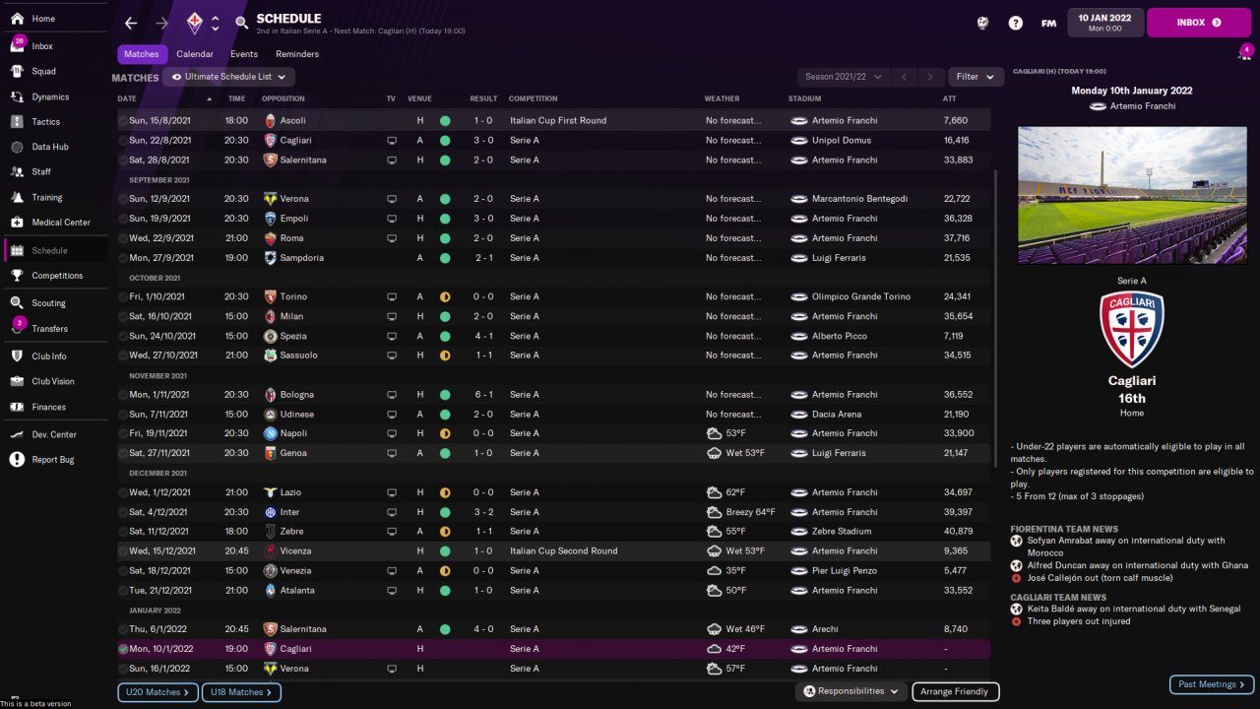The image size is (1260, 709).
Task: Sort matches by the Date column header
Action: point(127,99)
